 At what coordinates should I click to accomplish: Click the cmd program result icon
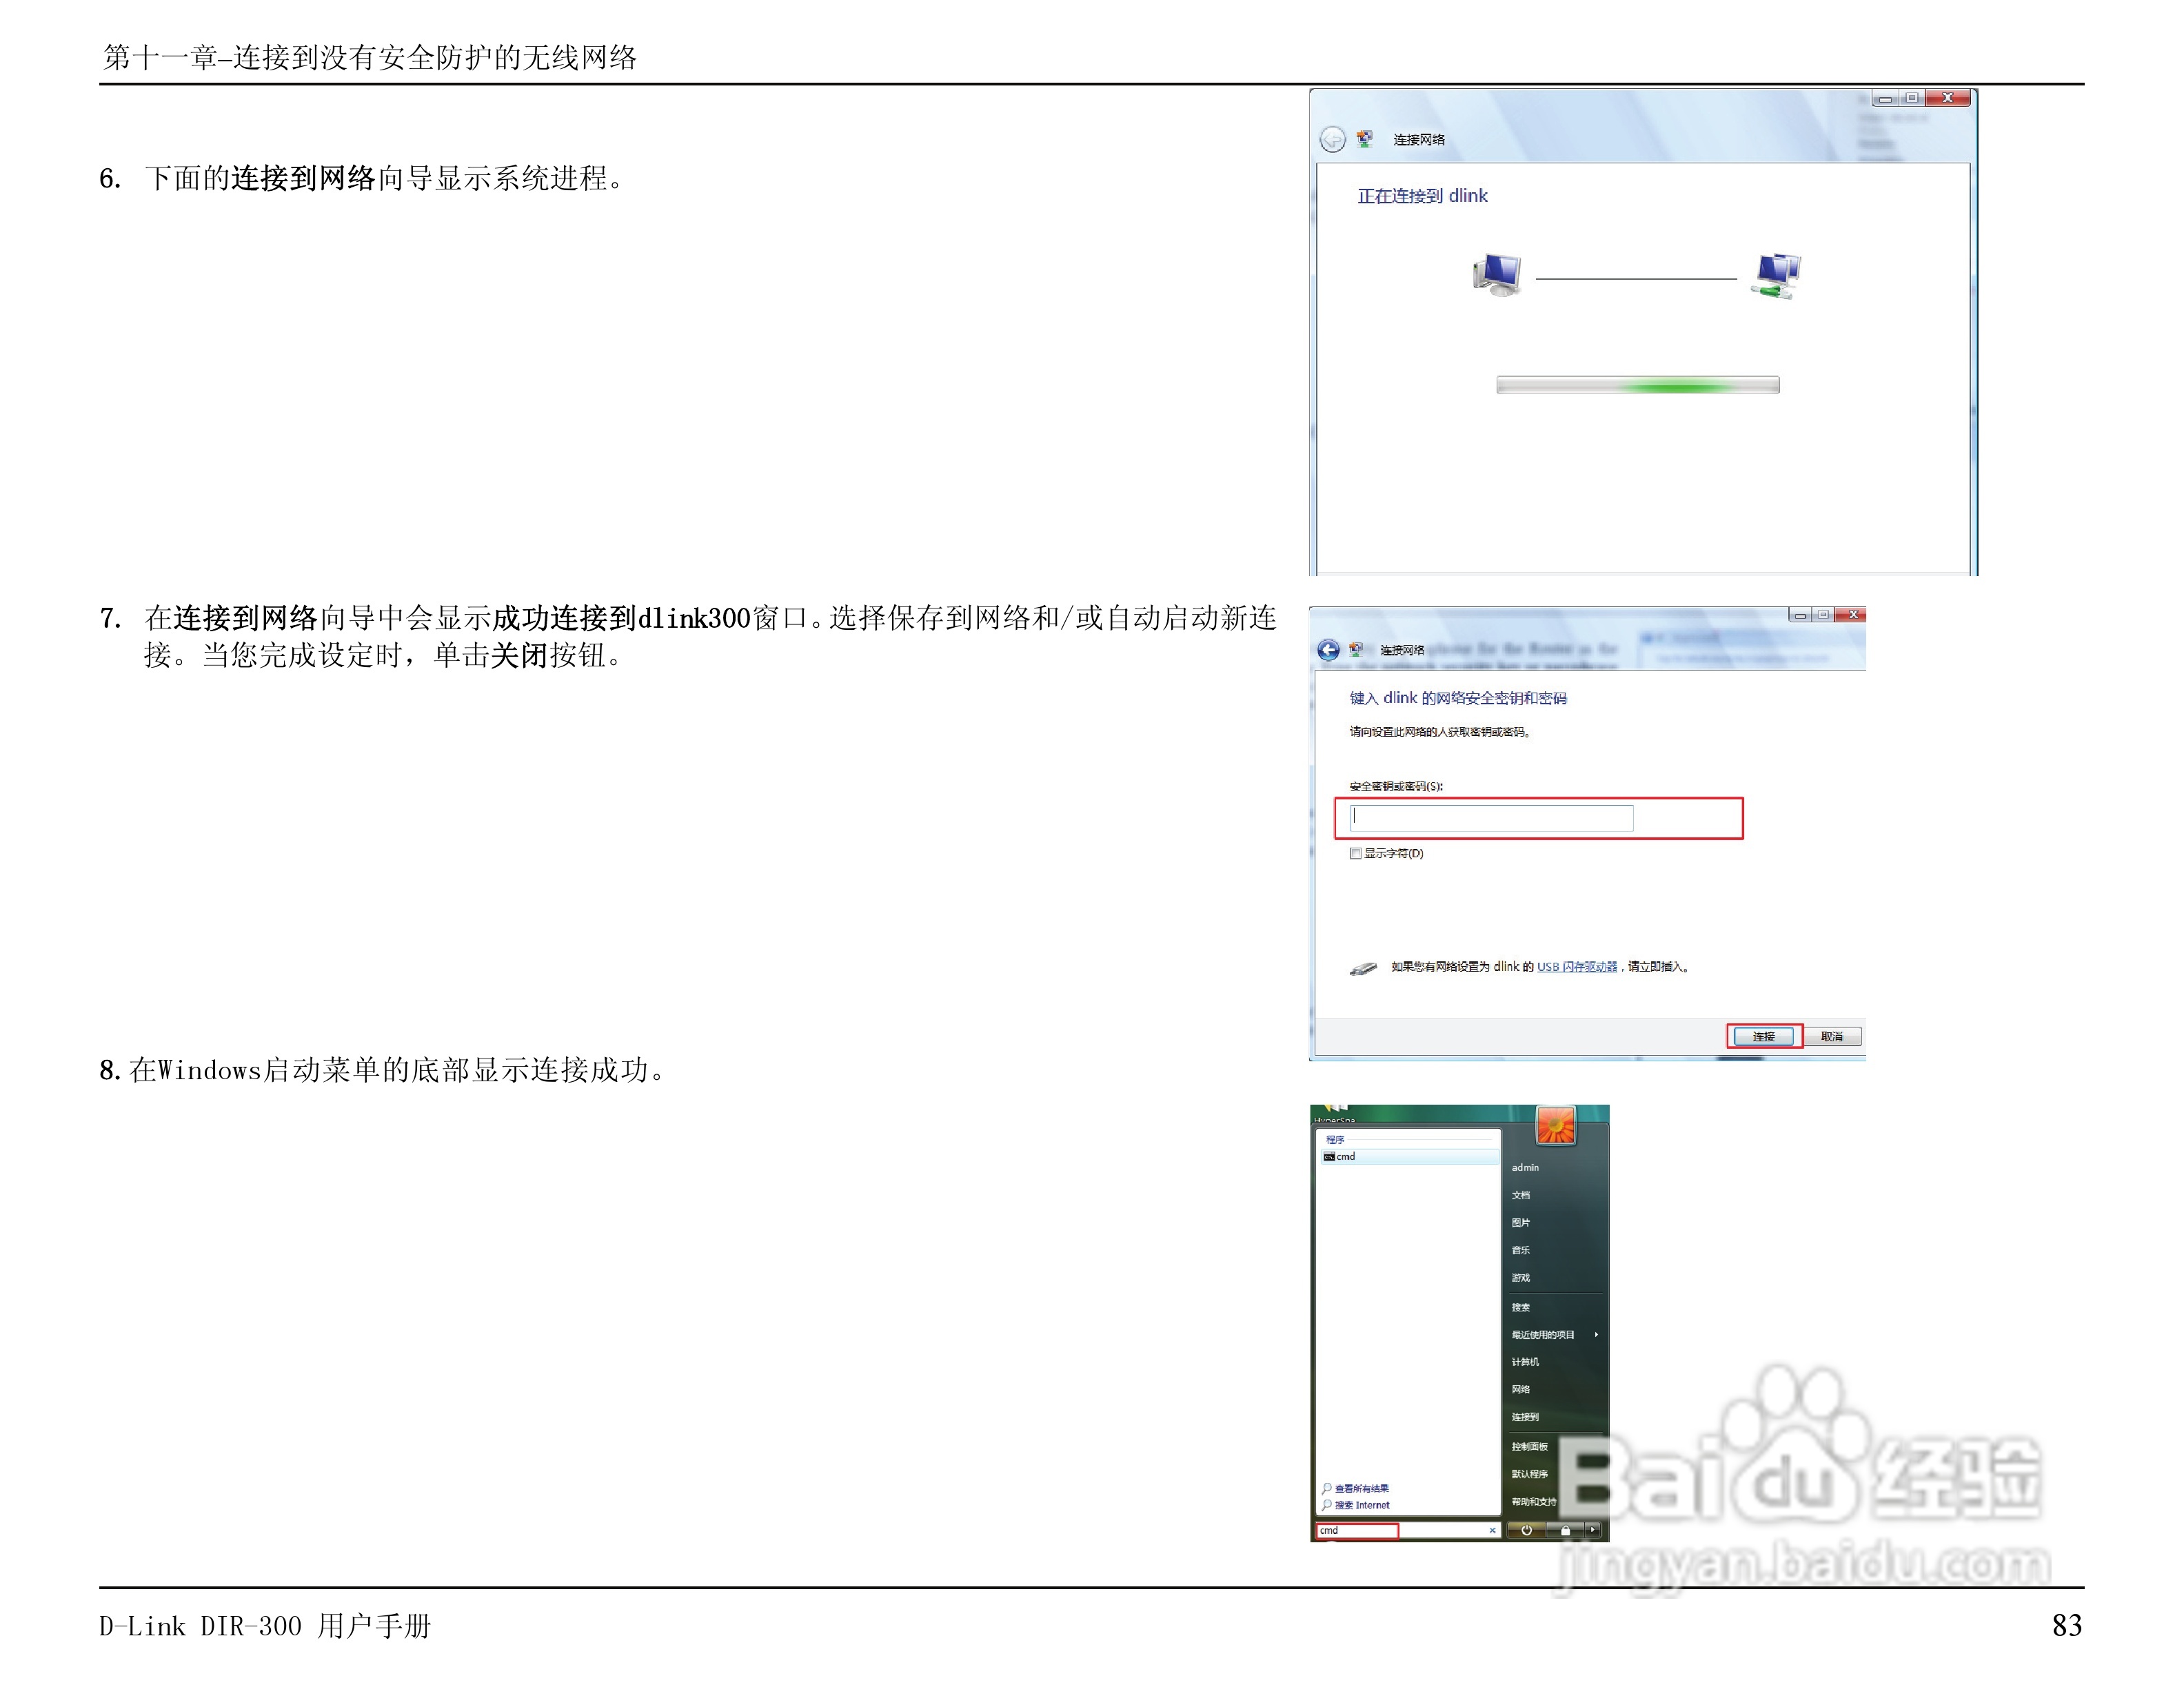click(1329, 1156)
